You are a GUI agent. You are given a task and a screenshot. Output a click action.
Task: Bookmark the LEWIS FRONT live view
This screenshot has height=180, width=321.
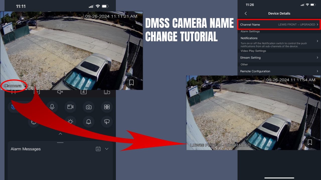click(x=310, y=142)
